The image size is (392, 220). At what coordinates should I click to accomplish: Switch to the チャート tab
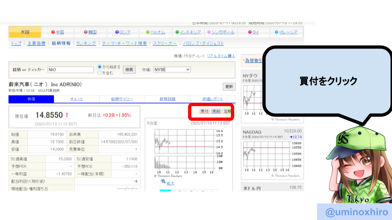point(76,99)
